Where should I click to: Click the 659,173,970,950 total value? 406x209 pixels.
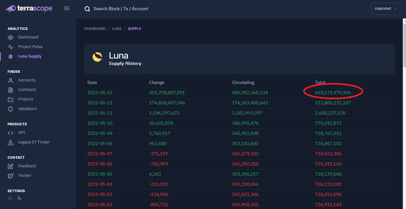(x=333, y=93)
